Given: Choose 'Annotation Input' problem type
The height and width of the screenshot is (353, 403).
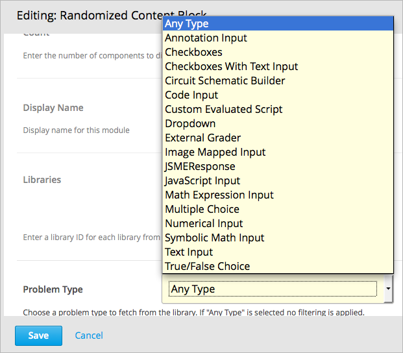Looking at the screenshot, I should click(x=206, y=38).
